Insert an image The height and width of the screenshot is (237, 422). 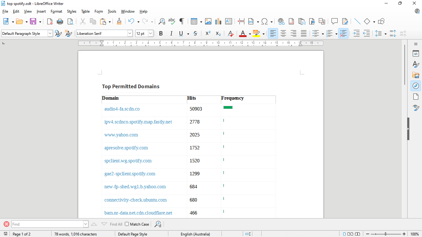[208, 21]
